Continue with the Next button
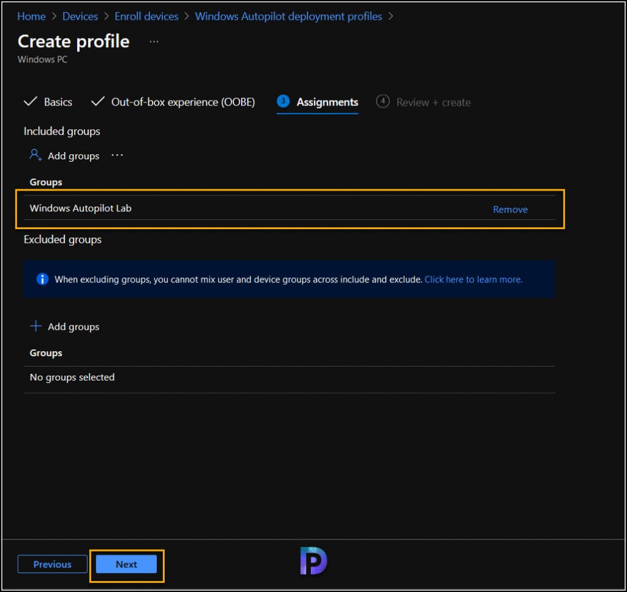 pyautogui.click(x=126, y=564)
